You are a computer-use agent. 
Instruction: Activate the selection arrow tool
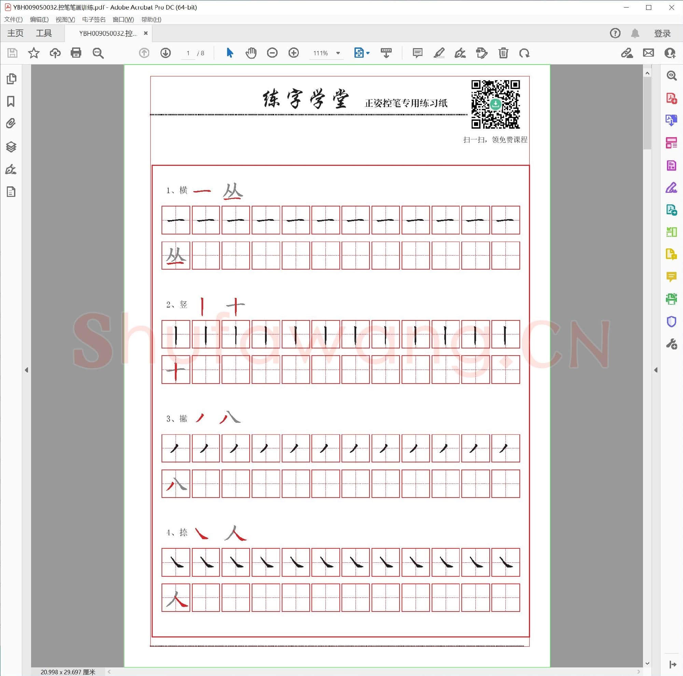(230, 53)
